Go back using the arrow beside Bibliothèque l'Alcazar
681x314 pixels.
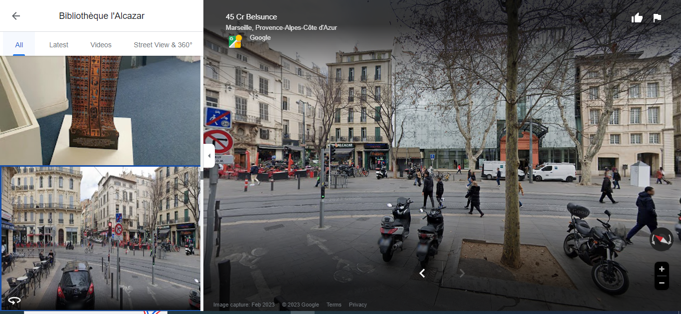pos(16,16)
